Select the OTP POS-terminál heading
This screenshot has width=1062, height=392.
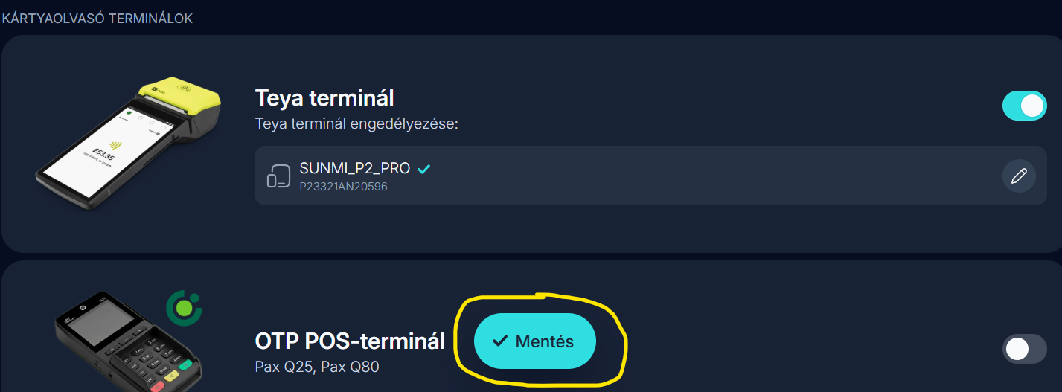click(x=350, y=341)
